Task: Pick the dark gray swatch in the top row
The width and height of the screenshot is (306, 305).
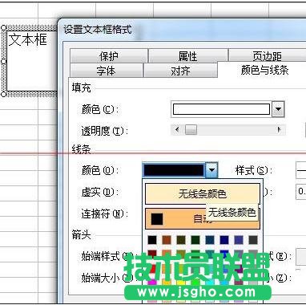Action: (253, 240)
